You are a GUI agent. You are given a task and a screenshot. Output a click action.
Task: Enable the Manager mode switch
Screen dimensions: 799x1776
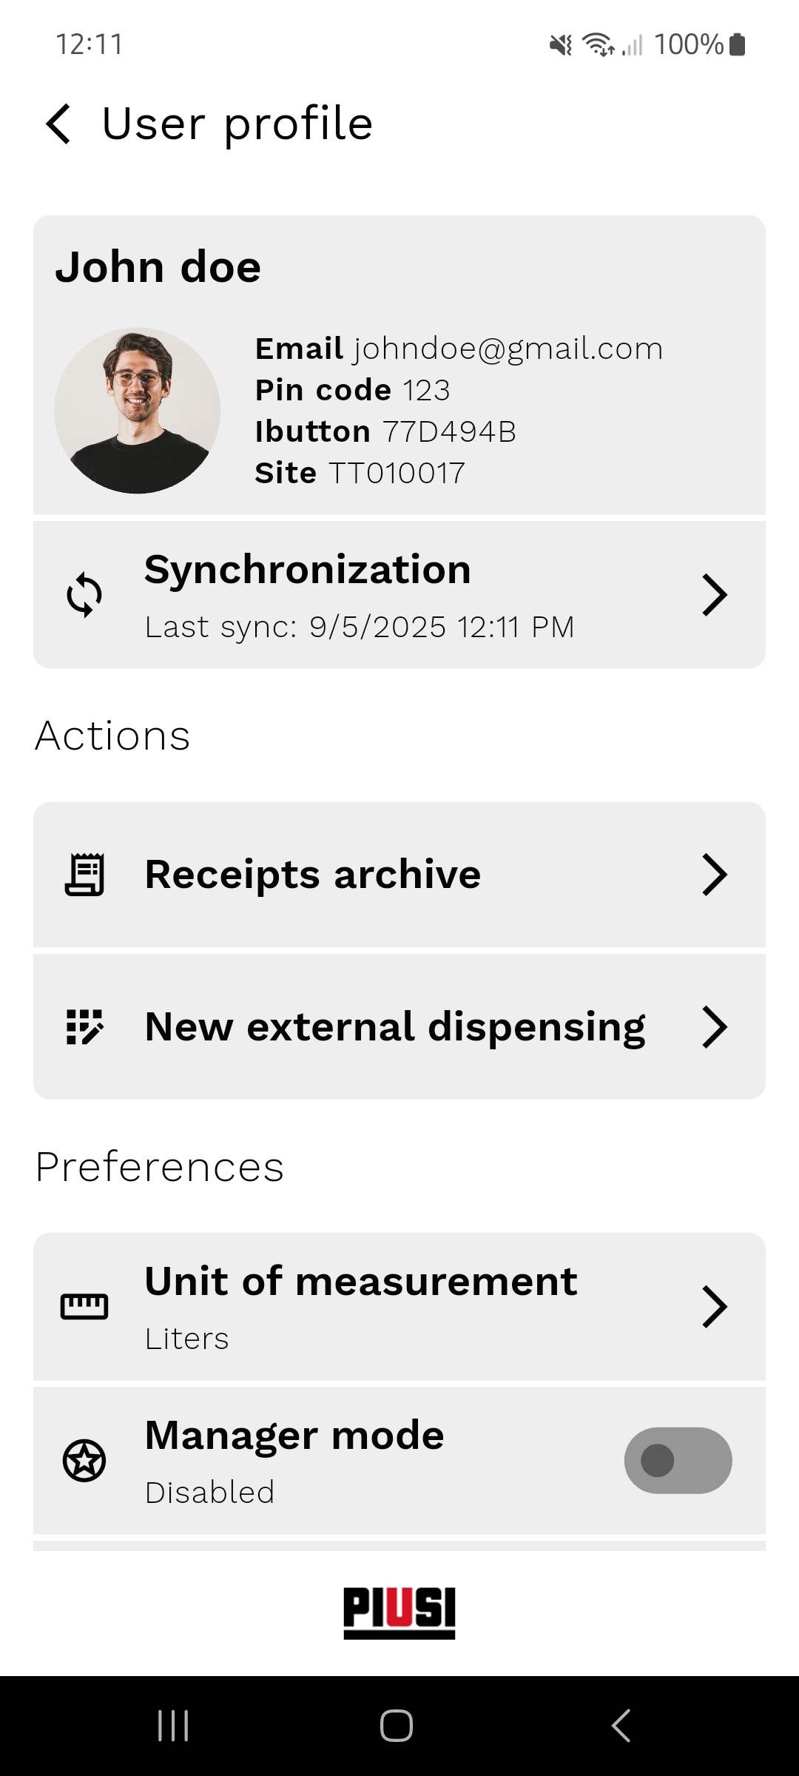(x=678, y=1461)
